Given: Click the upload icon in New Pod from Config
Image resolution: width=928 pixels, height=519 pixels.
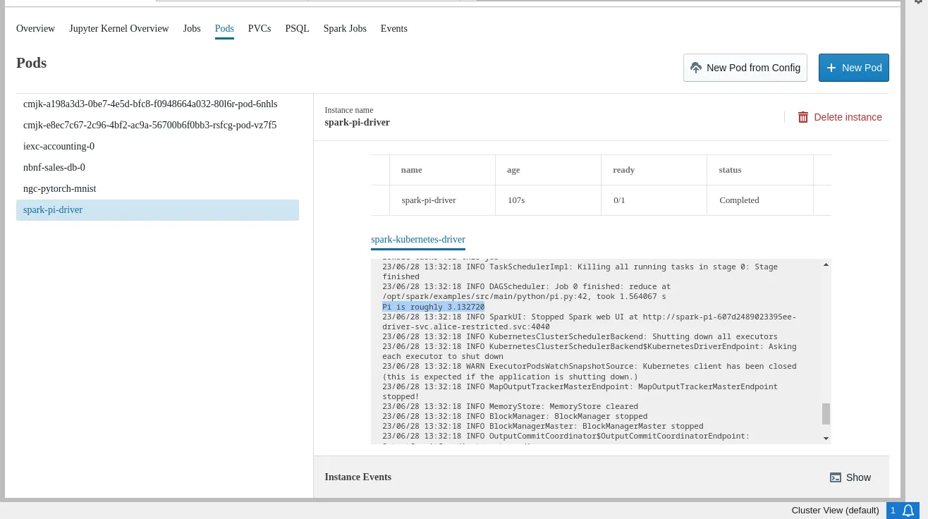Looking at the screenshot, I should tap(696, 68).
